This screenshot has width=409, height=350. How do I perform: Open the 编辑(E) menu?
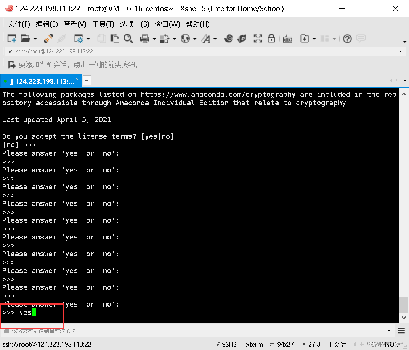tap(47, 24)
